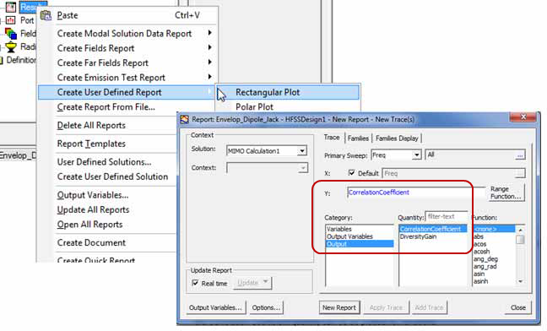Switch to the Trace tab
The width and height of the screenshot is (547, 331).
(x=332, y=138)
